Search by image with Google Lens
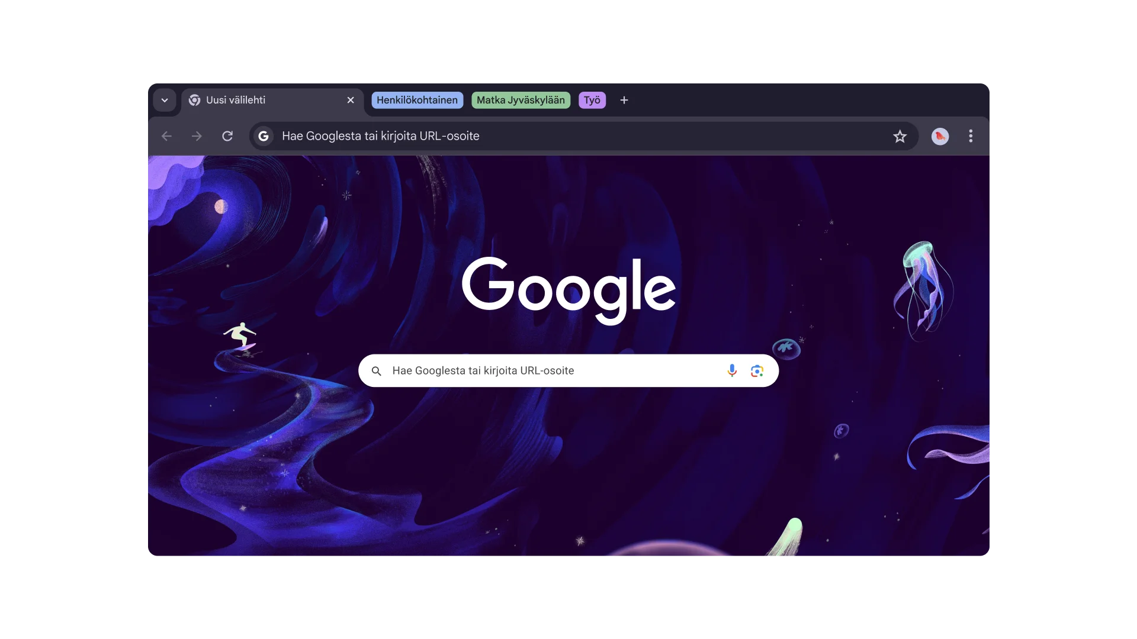This screenshot has height=639, width=1137. click(757, 371)
